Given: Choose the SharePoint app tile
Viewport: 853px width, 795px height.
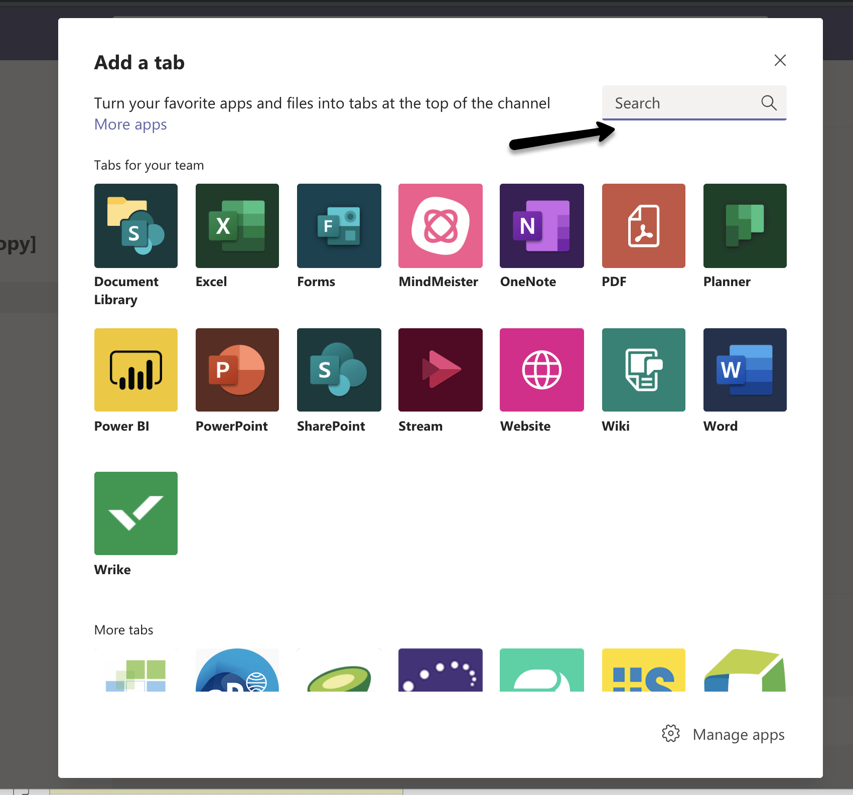Looking at the screenshot, I should tap(339, 370).
